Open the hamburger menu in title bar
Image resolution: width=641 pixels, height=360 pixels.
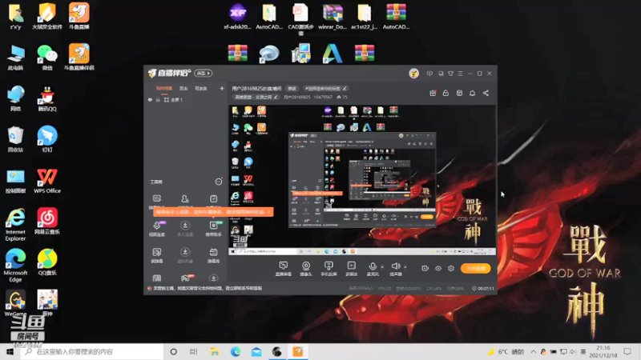(x=460, y=74)
